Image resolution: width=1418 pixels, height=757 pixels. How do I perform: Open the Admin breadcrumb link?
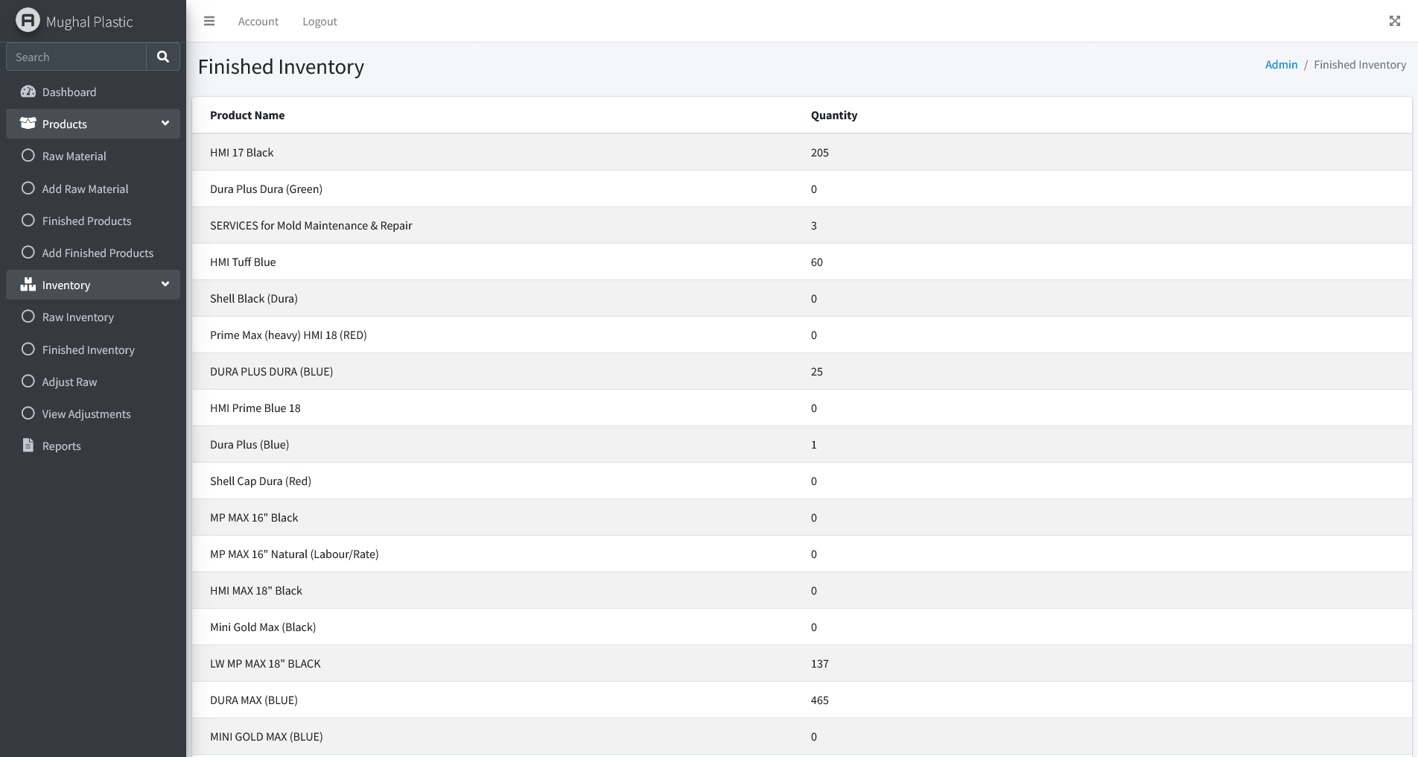pos(1281,64)
